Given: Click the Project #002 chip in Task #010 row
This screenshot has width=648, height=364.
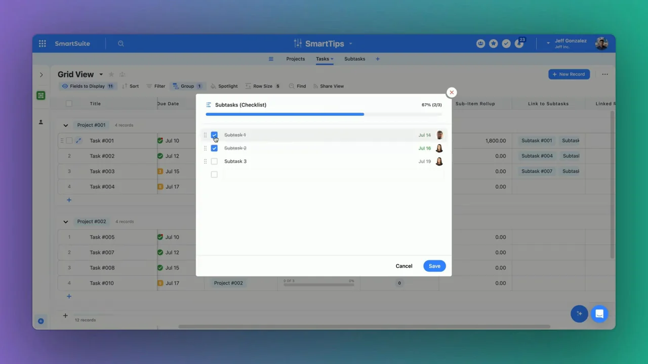Looking at the screenshot, I should click(x=228, y=283).
